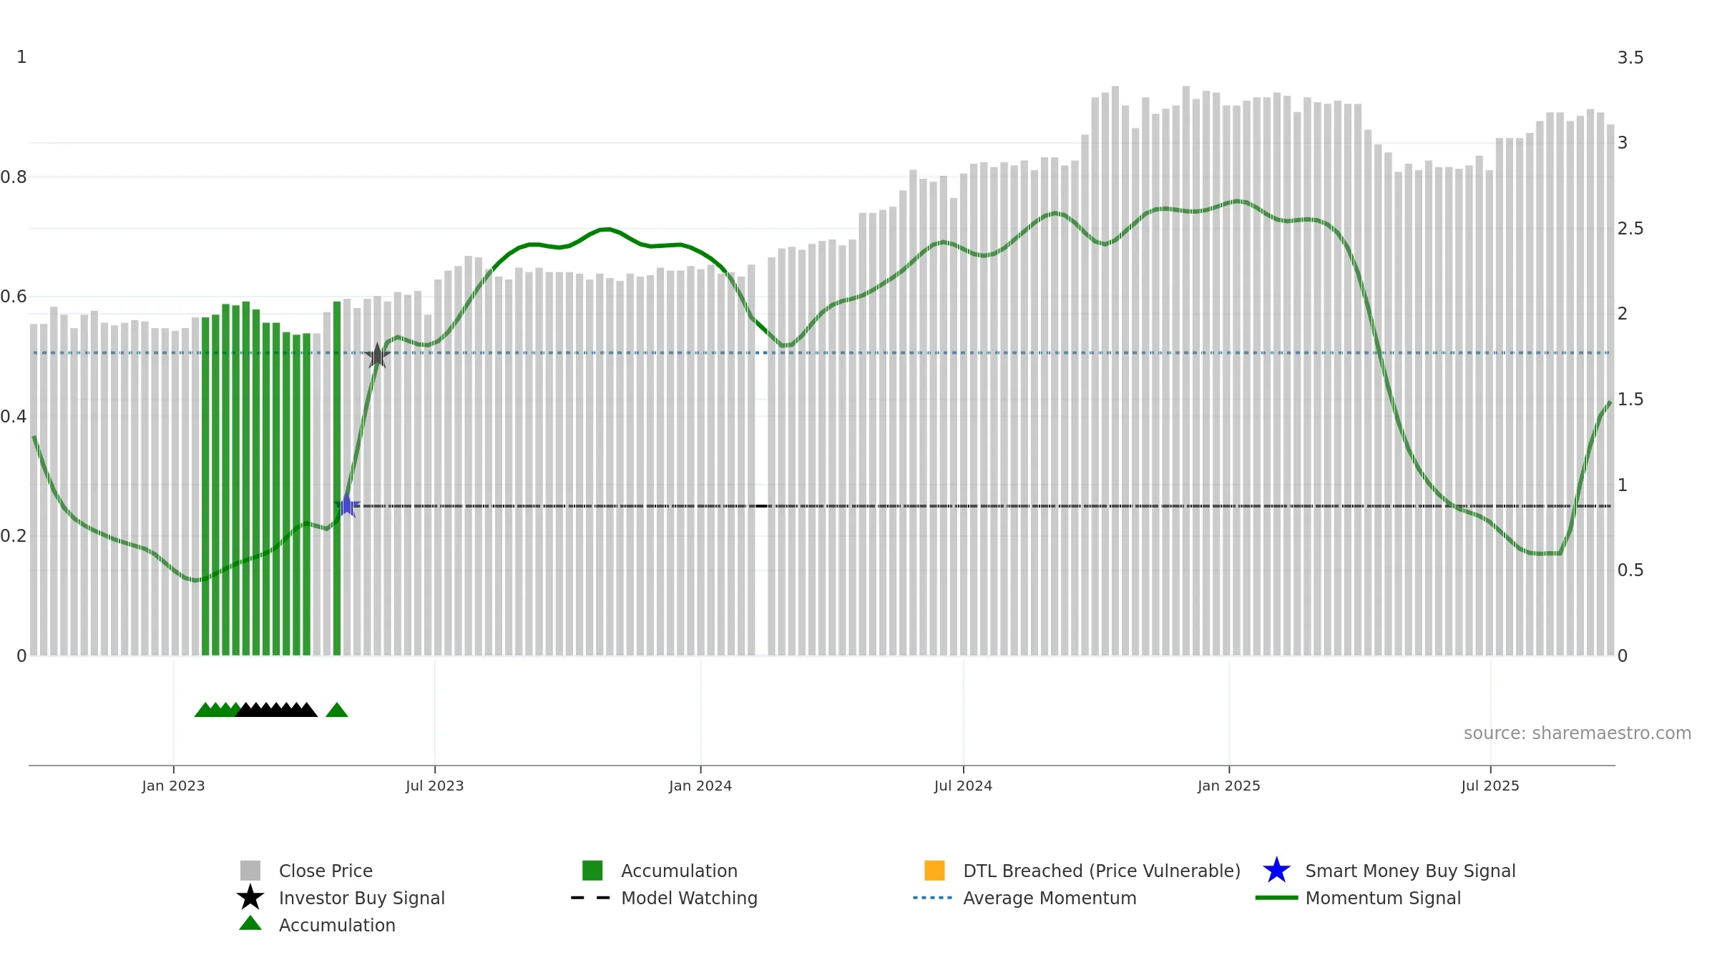The width and height of the screenshot is (1717, 965).
Task: Toggle the Average Momentum legend label
Action: (1050, 898)
